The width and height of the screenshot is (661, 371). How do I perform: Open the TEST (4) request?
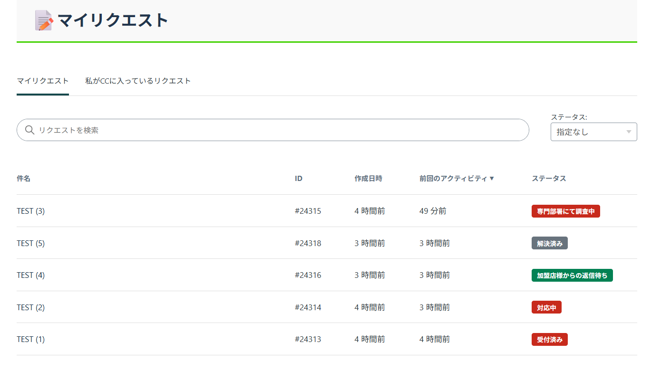point(31,275)
